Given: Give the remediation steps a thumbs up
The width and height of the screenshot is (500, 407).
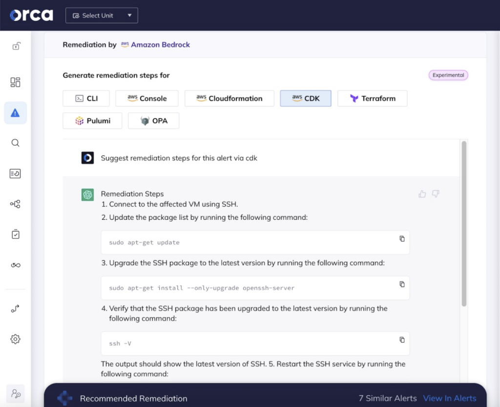Looking at the screenshot, I should (x=422, y=194).
